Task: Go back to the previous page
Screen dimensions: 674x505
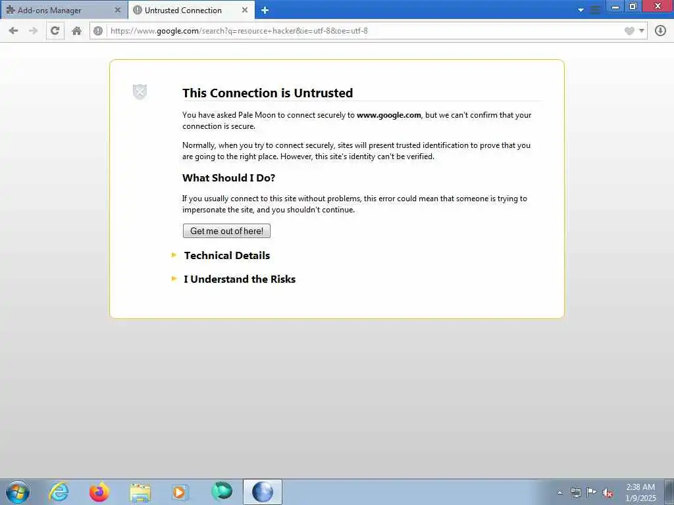Action: pos(13,31)
